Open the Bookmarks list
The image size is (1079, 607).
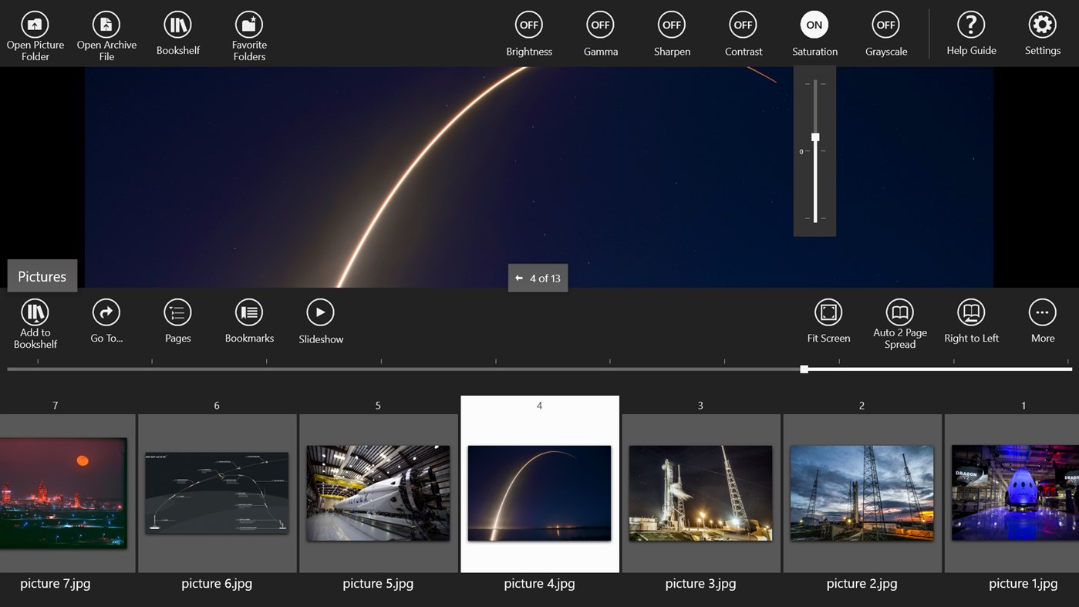pos(249,321)
